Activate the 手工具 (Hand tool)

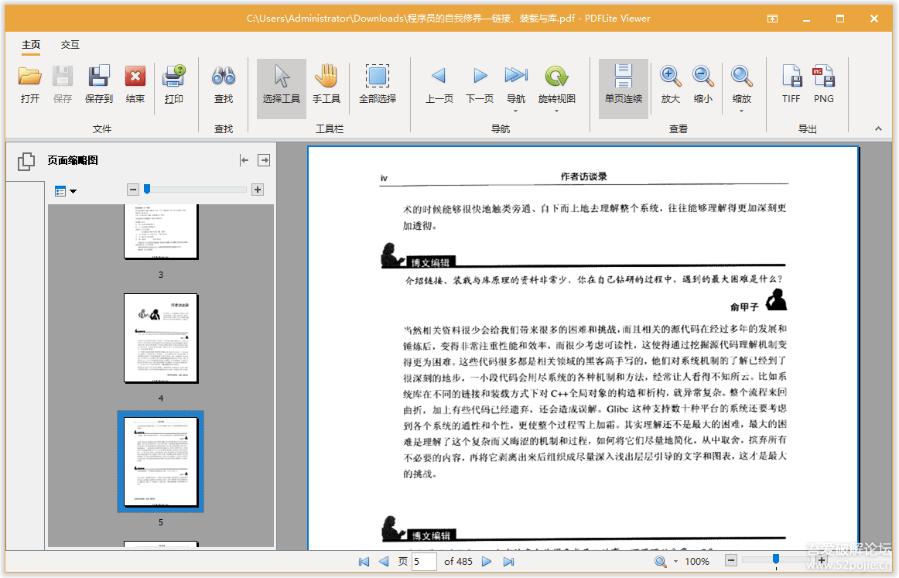click(x=326, y=77)
